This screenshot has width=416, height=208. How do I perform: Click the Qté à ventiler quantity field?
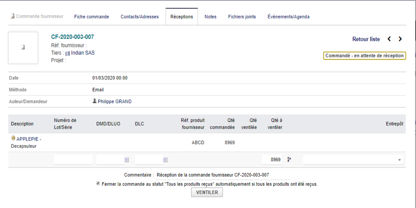[272, 160]
